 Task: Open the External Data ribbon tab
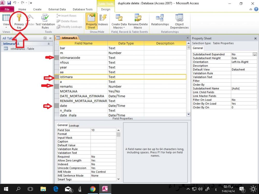(x=57, y=9)
